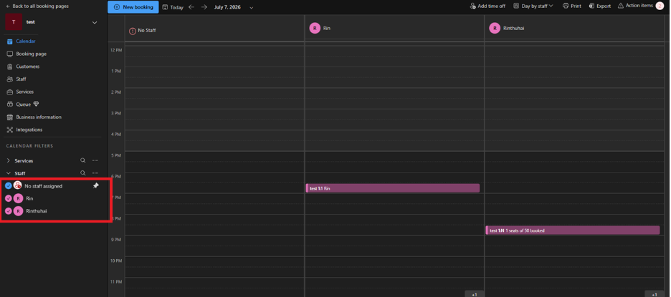Viewport: 671px width, 297px height.
Task: Jump to Today in calendar
Action: pyautogui.click(x=173, y=7)
